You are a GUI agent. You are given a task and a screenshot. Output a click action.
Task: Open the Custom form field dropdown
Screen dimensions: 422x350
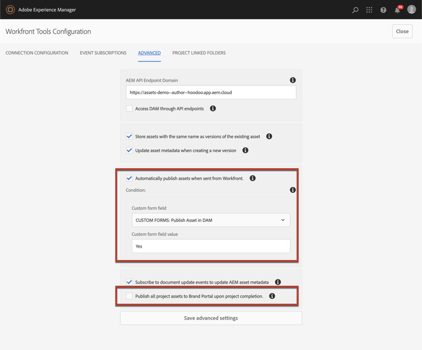tap(211, 220)
